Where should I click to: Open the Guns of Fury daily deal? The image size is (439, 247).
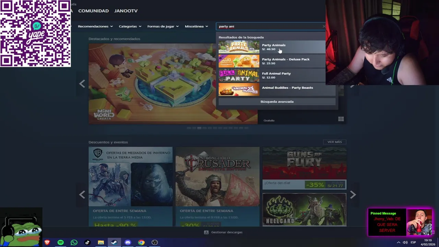coord(304,168)
